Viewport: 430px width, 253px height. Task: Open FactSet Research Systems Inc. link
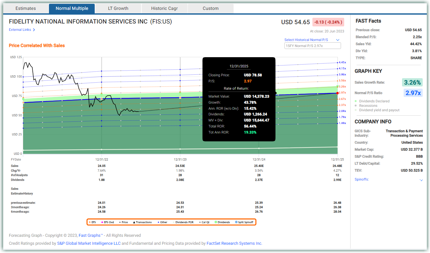coord(234,243)
